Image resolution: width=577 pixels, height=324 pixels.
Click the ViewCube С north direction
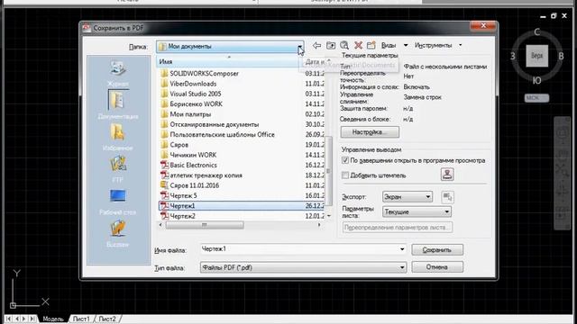[537, 32]
